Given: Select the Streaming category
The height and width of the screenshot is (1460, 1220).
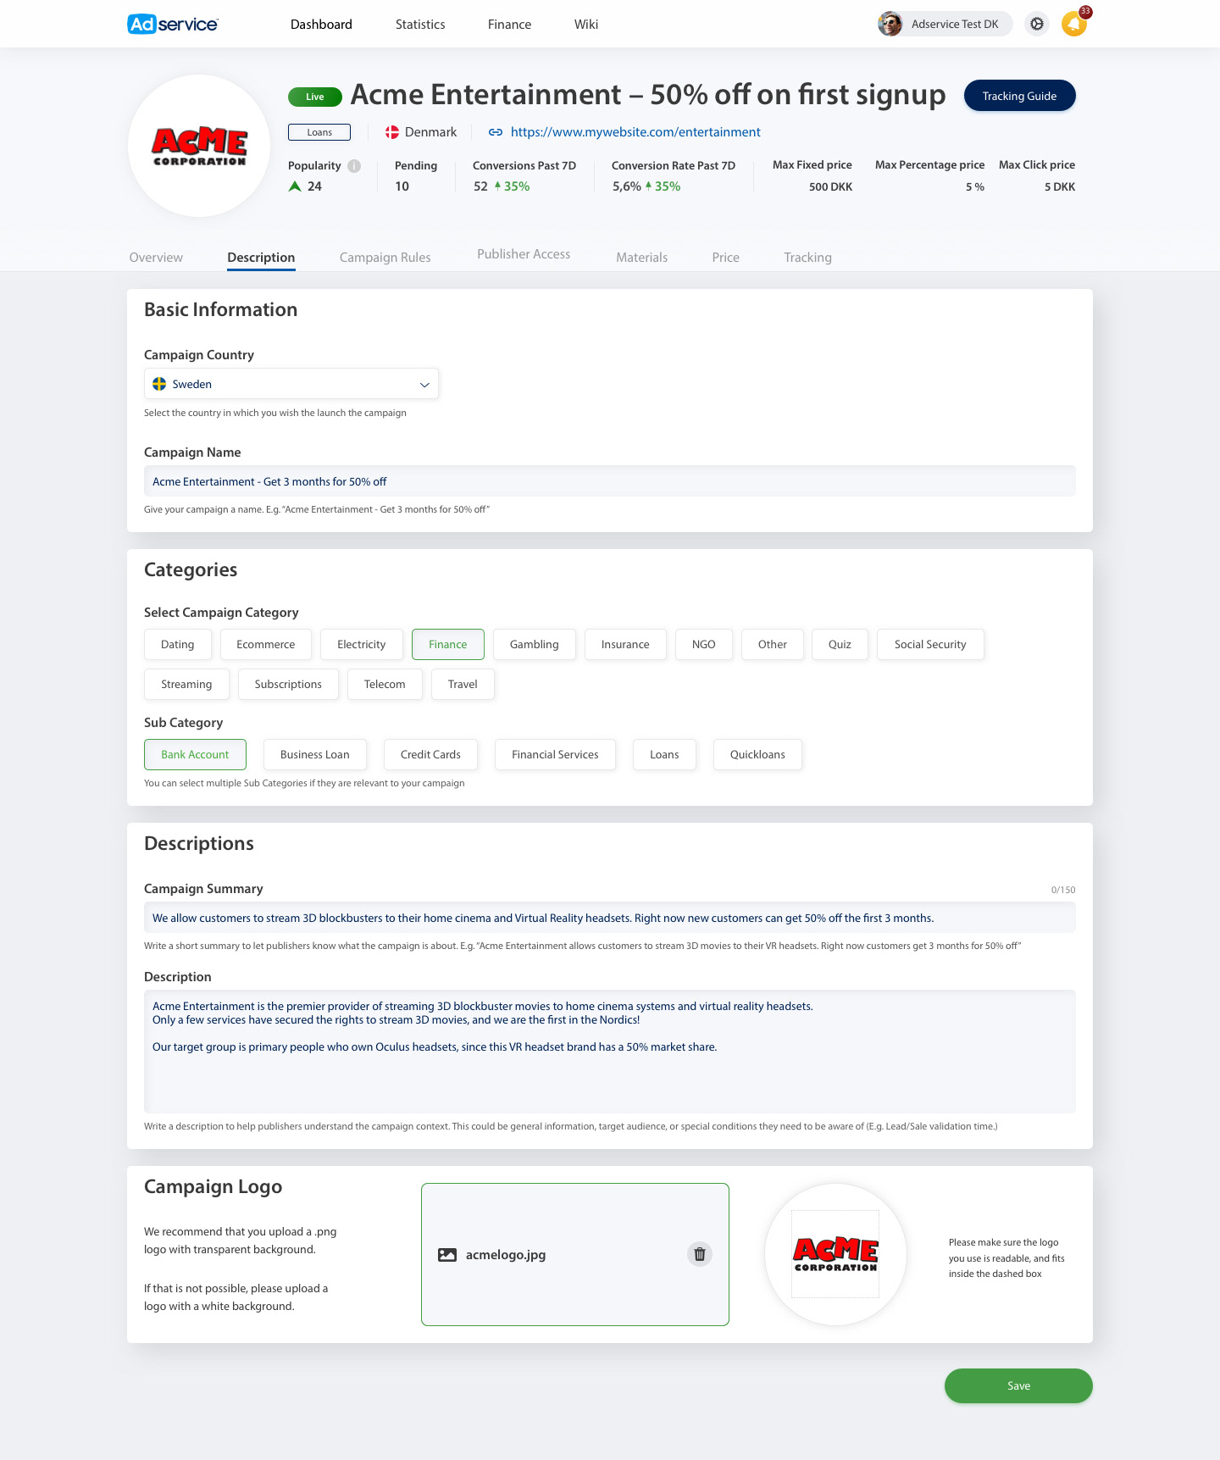Looking at the screenshot, I should pyautogui.click(x=186, y=685).
